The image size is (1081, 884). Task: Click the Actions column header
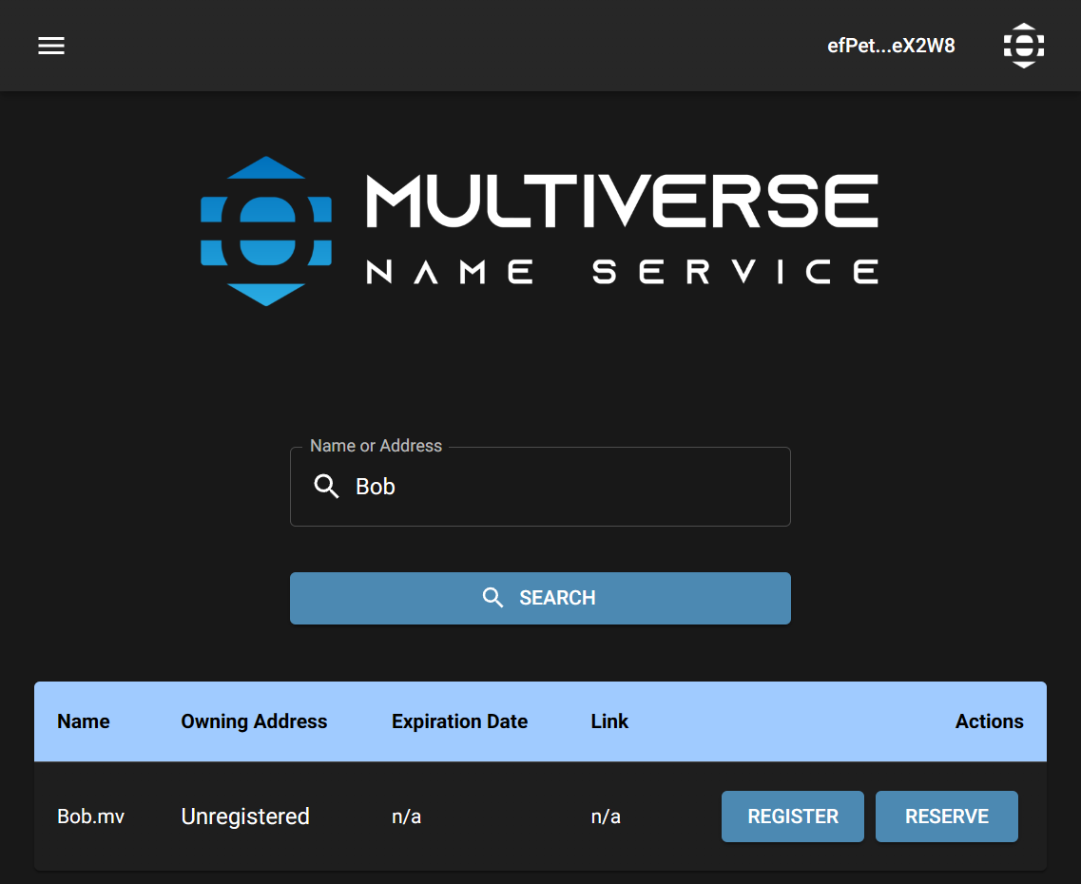click(x=989, y=721)
